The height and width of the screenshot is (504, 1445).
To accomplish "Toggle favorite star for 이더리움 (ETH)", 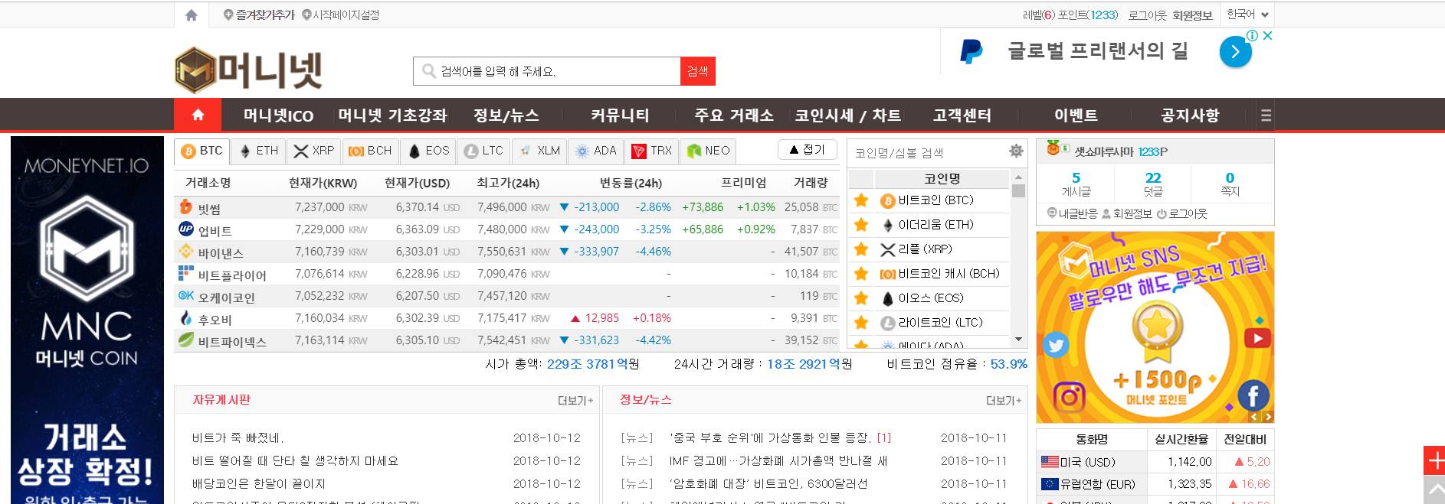I will coord(861,225).
